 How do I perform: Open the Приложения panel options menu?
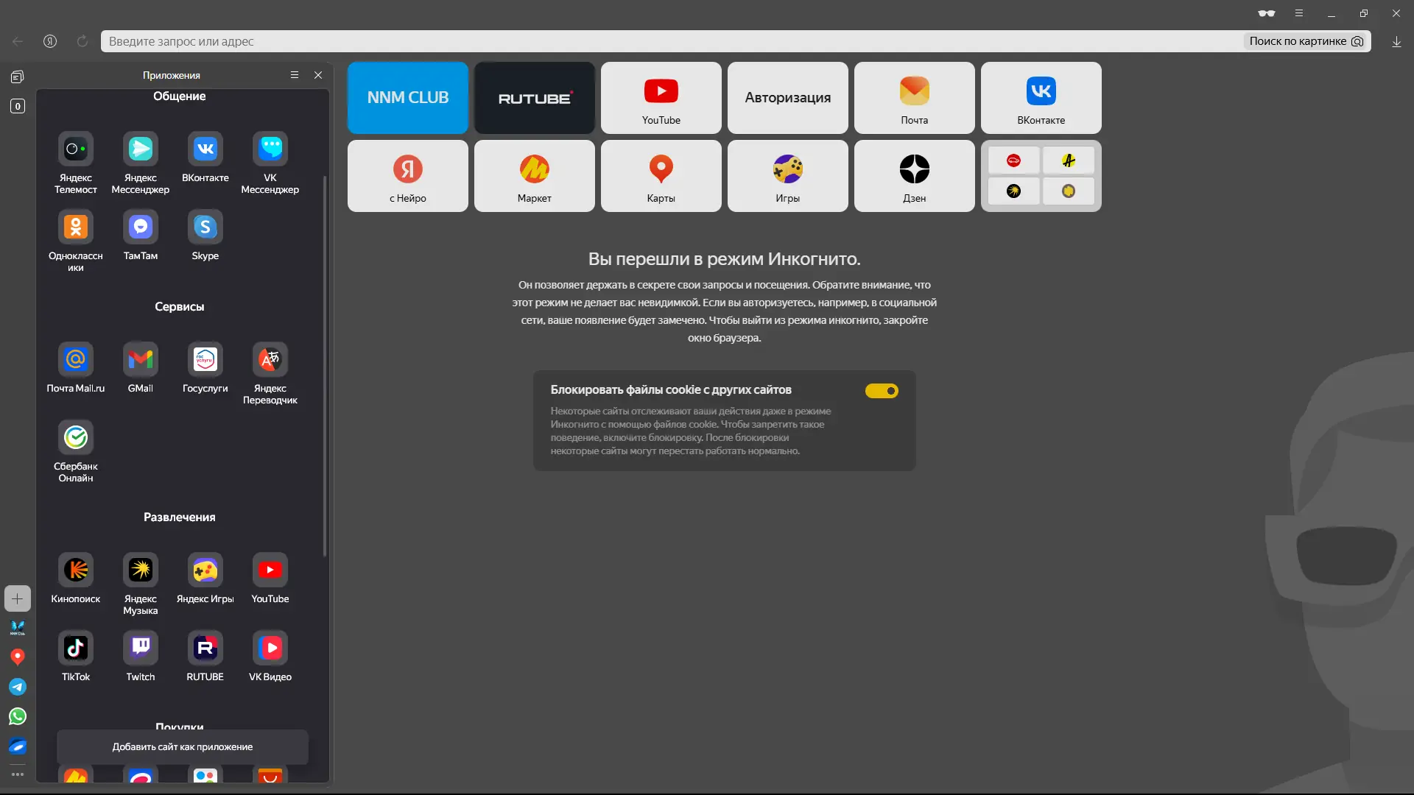tap(295, 75)
